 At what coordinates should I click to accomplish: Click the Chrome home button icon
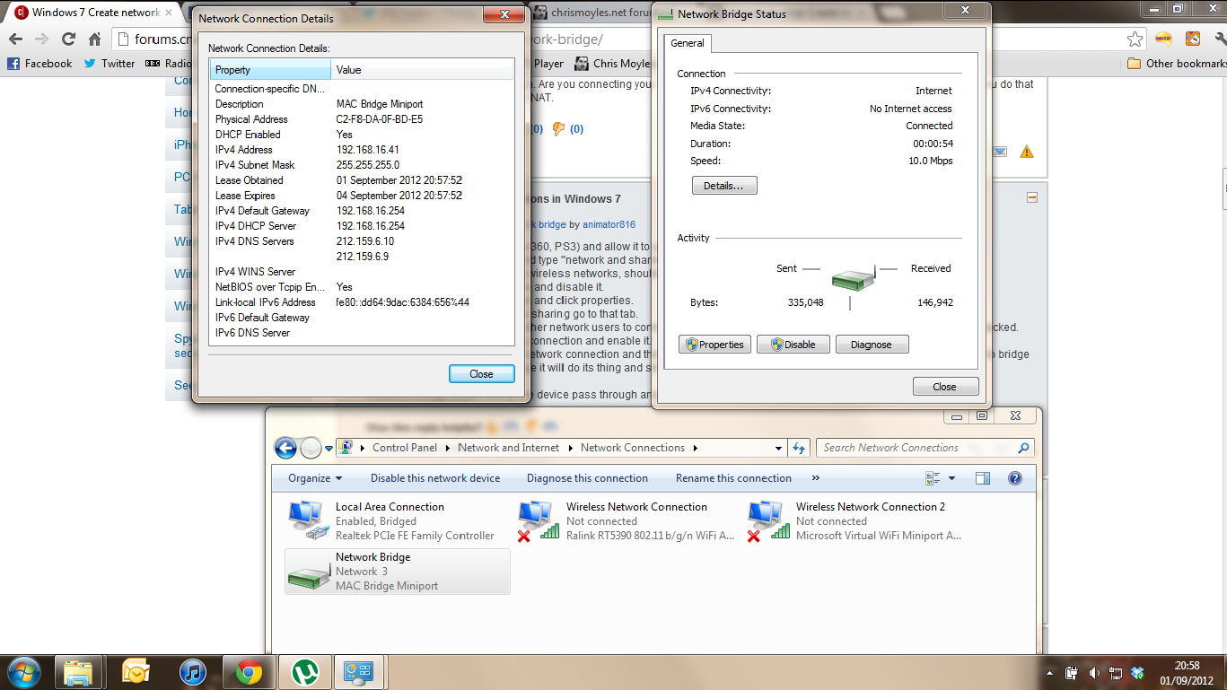(94, 39)
